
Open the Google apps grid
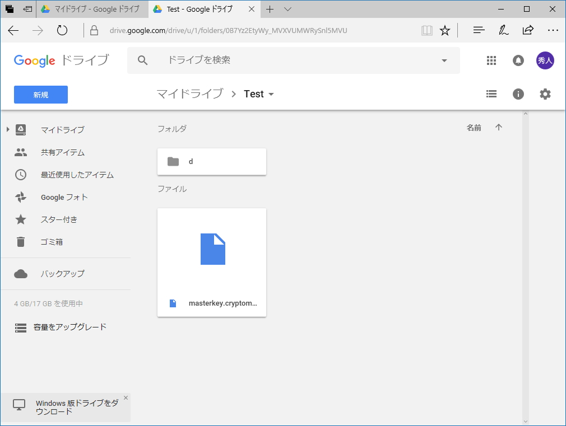coord(491,60)
